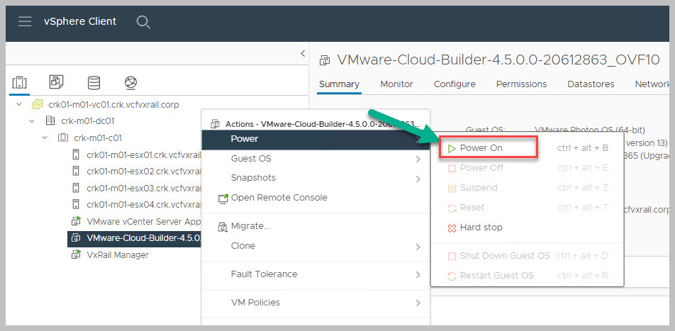Select VMware-Cloud-Builder-4.5.0 VM in tree
675x331 pixels.
pyautogui.click(x=134, y=238)
